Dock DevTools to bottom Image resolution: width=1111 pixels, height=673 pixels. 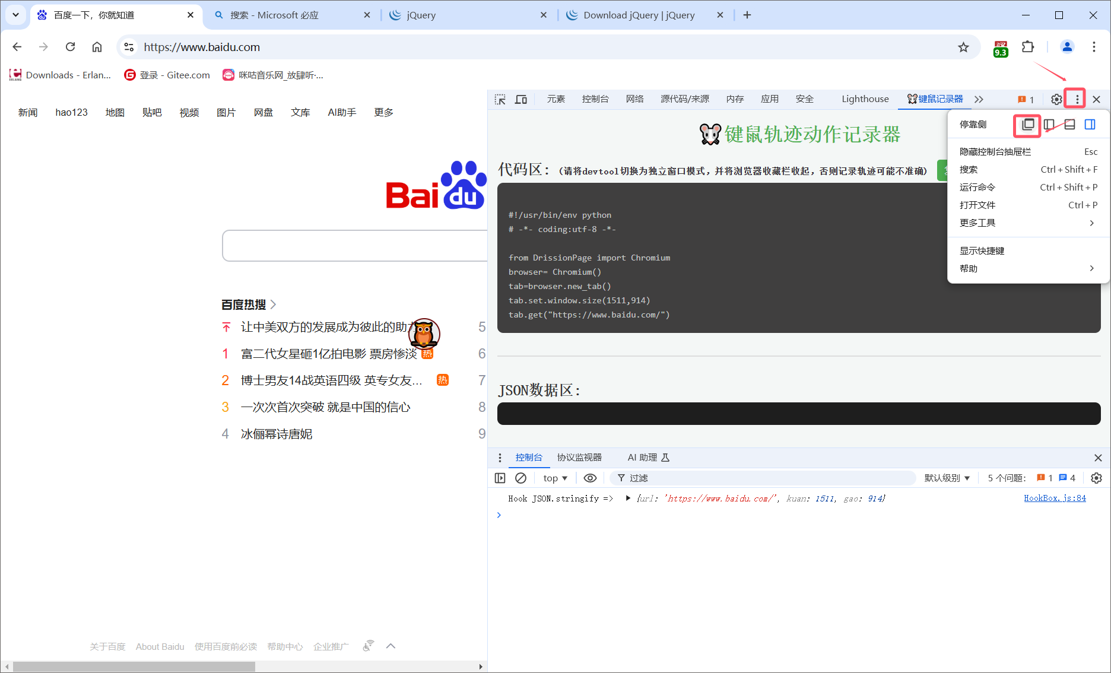[1069, 125]
